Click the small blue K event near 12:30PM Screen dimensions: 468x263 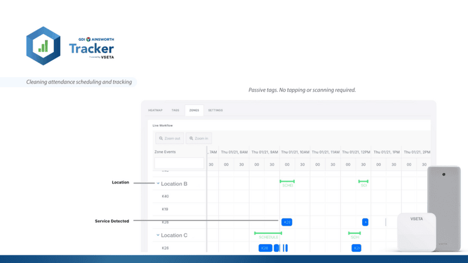pyautogui.click(x=365, y=222)
